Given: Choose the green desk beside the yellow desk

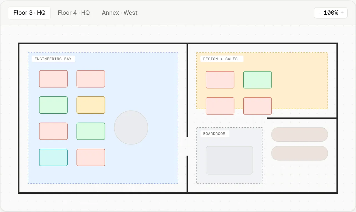Looking at the screenshot, I should (53, 105).
